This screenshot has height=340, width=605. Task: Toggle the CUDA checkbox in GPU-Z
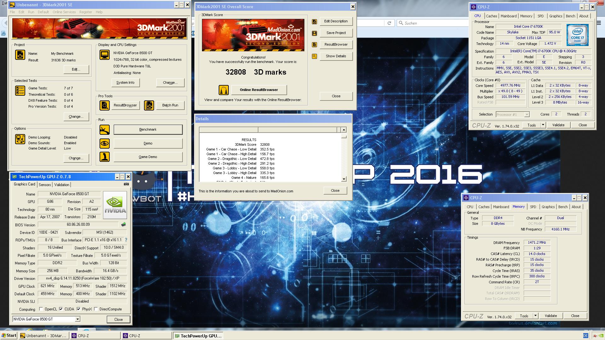[x=61, y=309]
